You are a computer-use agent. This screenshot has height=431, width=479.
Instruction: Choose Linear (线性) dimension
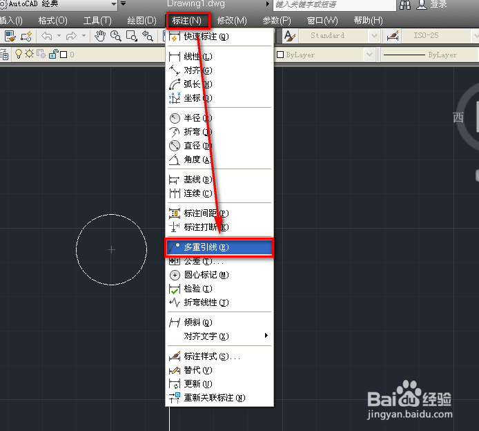click(219, 57)
